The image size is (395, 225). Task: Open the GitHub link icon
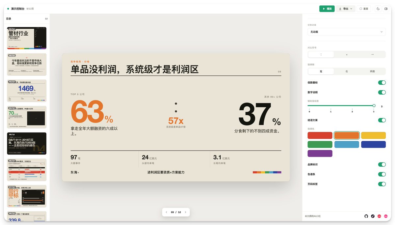pos(366,216)
